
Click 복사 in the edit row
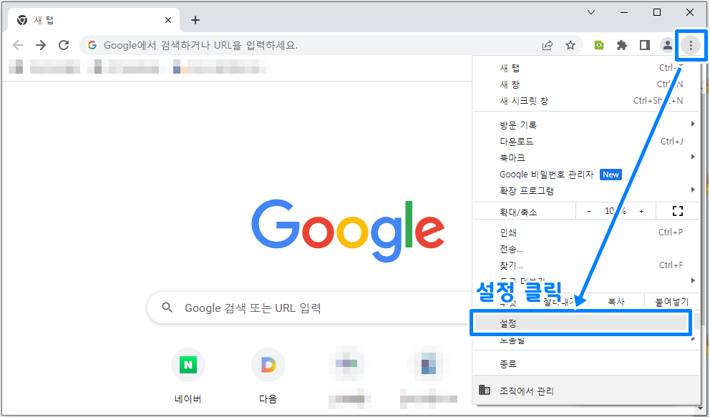pos(616,302)
